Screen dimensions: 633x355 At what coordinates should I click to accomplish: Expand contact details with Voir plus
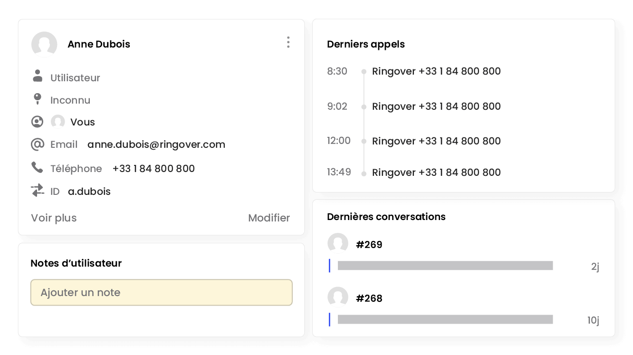point(53,218)
